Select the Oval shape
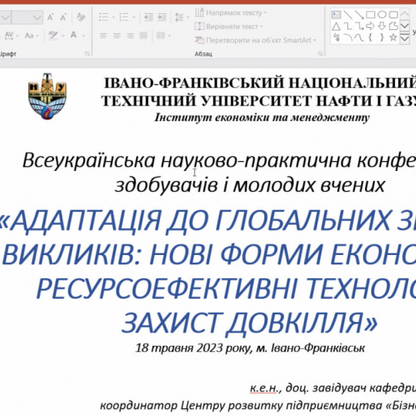This screenshot has height=416, width=416. 382,15
